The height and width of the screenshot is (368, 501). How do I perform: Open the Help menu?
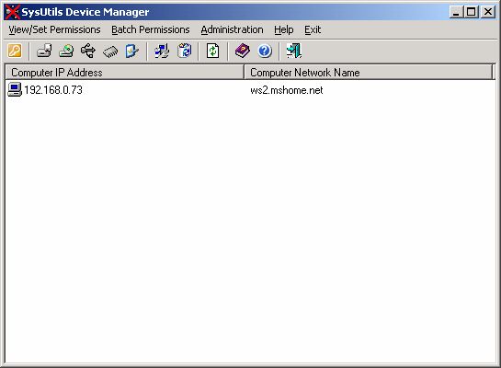(284, 29)
